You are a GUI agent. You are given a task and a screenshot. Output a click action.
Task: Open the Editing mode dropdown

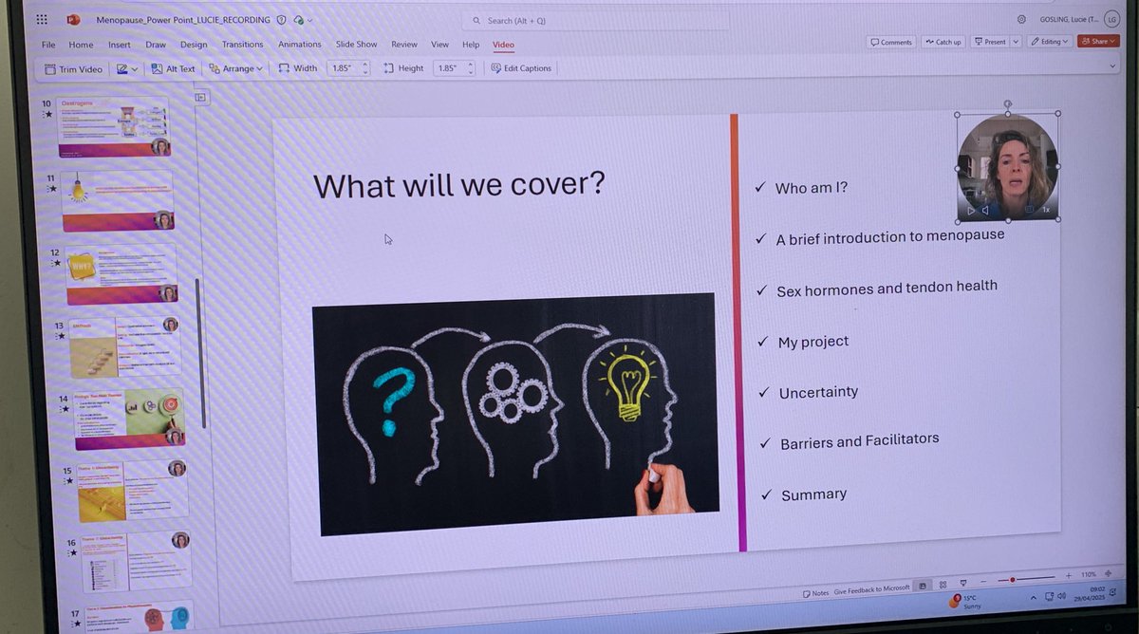click(1049, 42)
